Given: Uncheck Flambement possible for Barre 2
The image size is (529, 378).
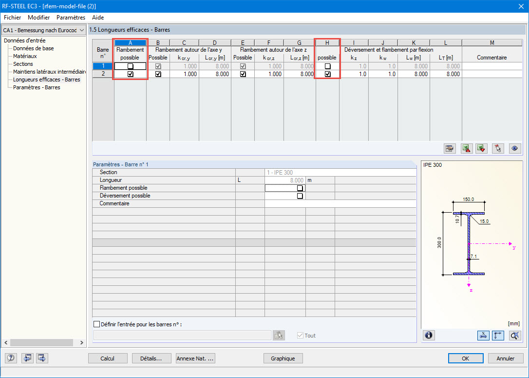Looking at the screenshot, I should point(130,74).
